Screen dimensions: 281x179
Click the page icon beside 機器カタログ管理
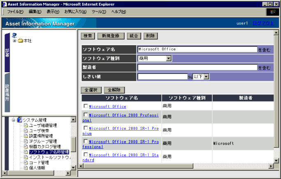click(26, 147)
